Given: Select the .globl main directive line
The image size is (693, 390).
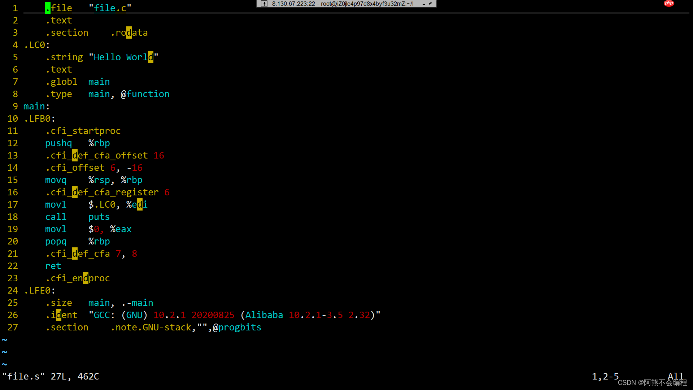Looking at the screenshot, I should pyautogui.click(x=78, y=82).
